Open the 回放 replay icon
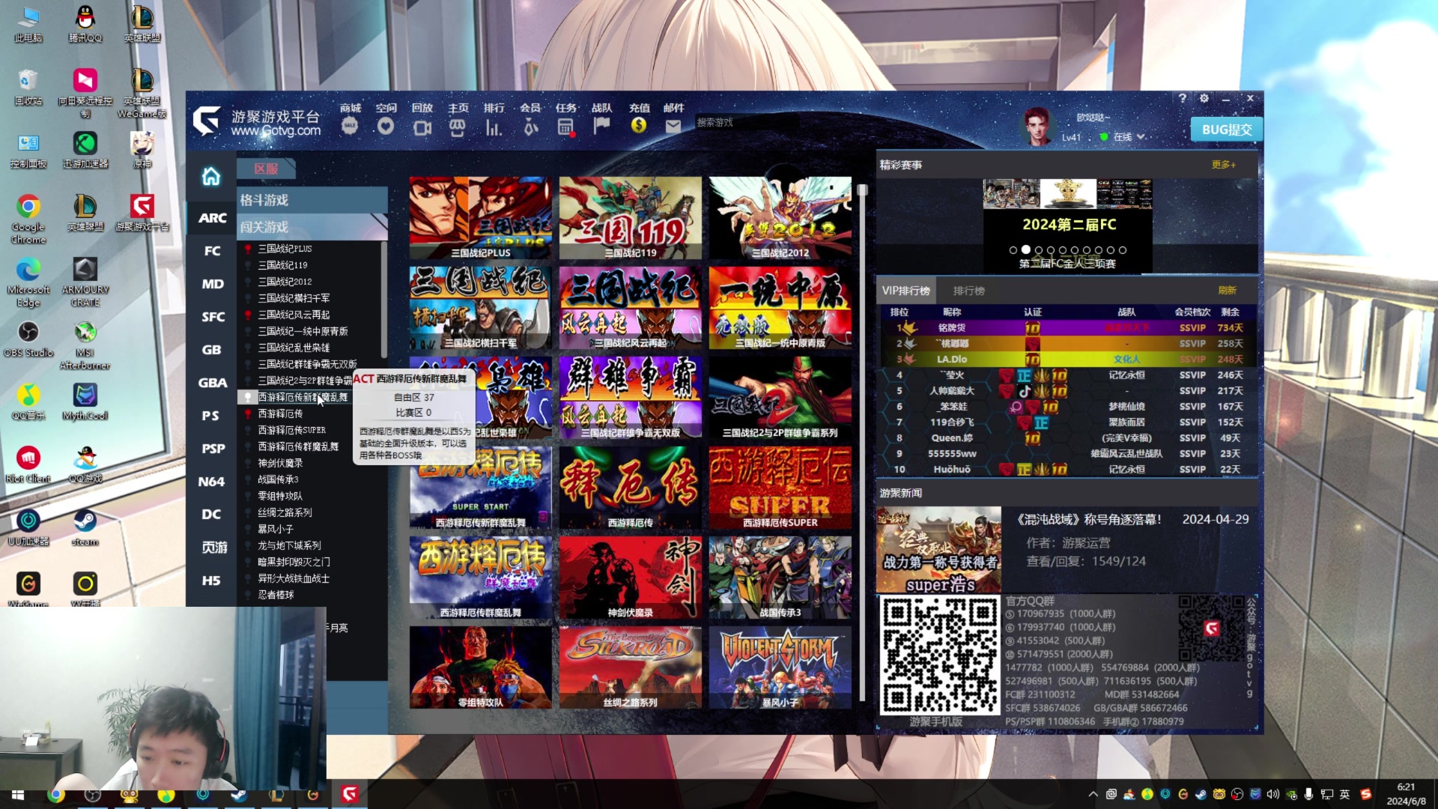1438x809 pixels. click(x=422, y=127)
